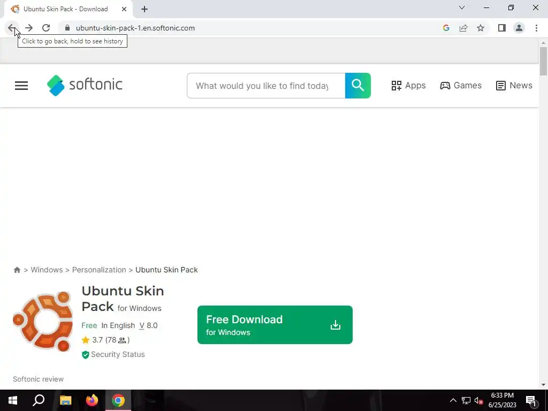This screenshot has width=548, height=411.
Task: Click the magnifier search button
Action: 358,86
